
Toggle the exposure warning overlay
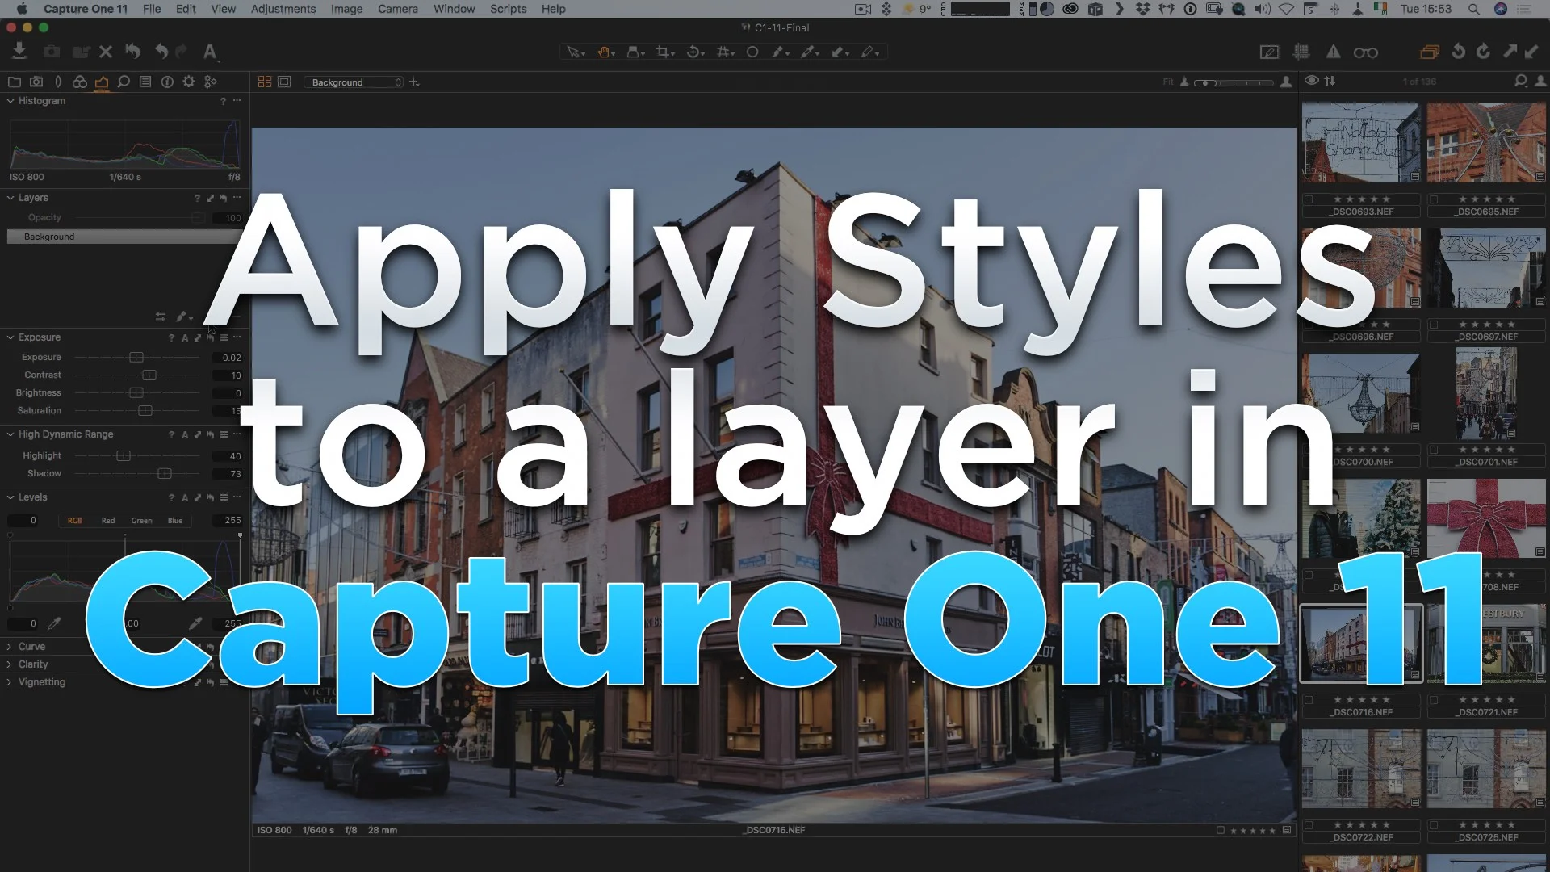1334,51
